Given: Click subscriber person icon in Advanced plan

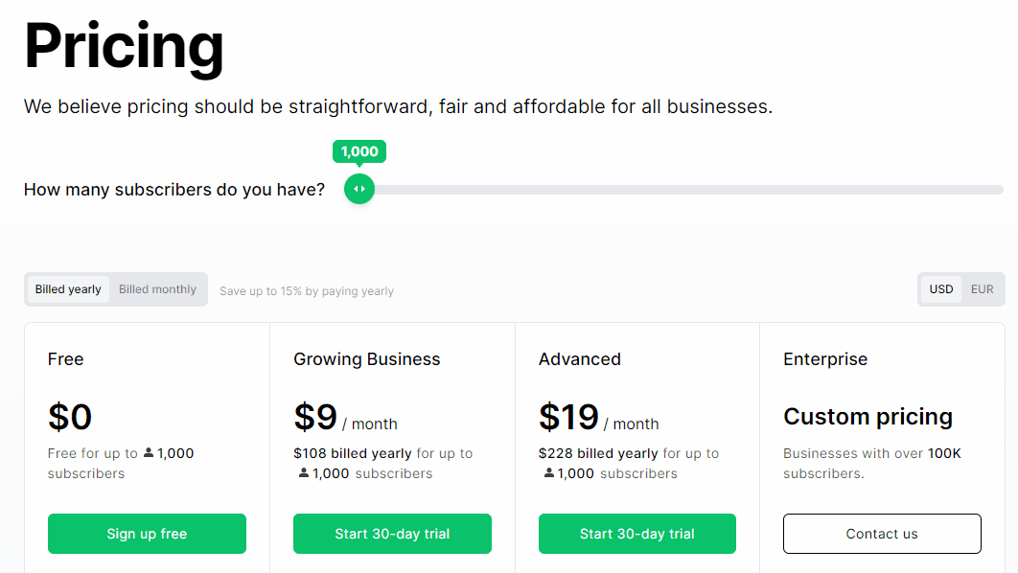Looking at the screenshot, I should coord(549,473).
